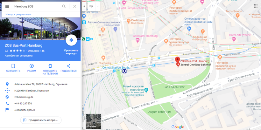Click the search magnifier icon
This screenshot has height=130, width=261.
[64, 6]
